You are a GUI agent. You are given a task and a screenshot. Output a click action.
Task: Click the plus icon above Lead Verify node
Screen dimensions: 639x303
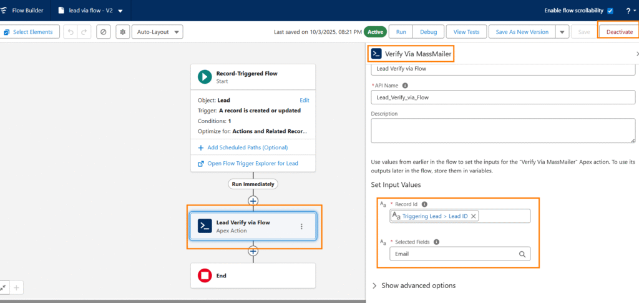[253, 201]
